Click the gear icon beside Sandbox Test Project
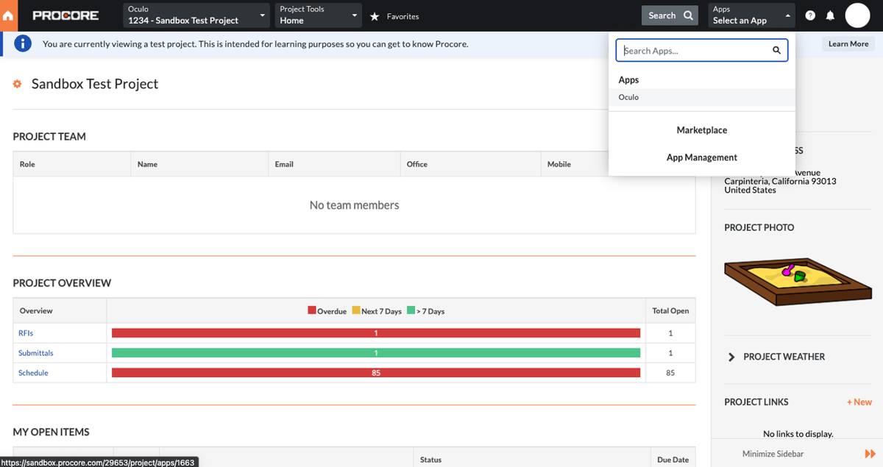Screen dimensions: 883x467 17,84
